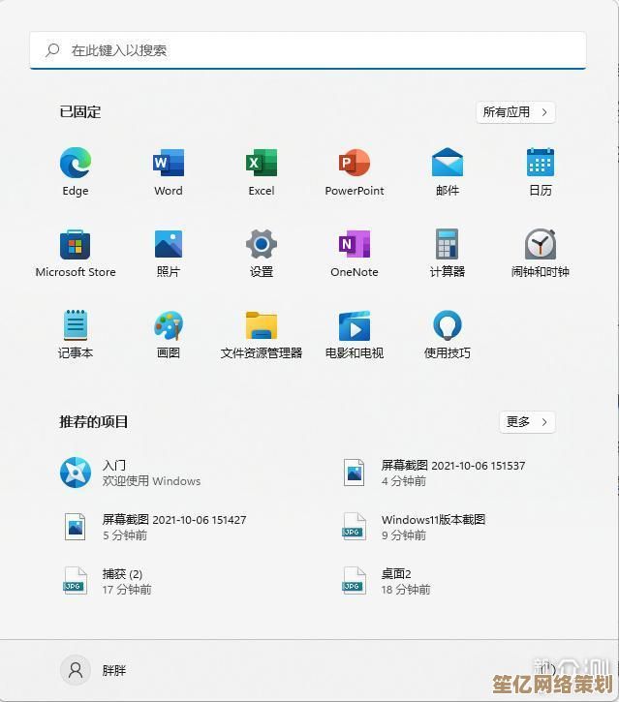
Task: Open recommended file Windows11版本截图
Action: [x=432, y=527]
